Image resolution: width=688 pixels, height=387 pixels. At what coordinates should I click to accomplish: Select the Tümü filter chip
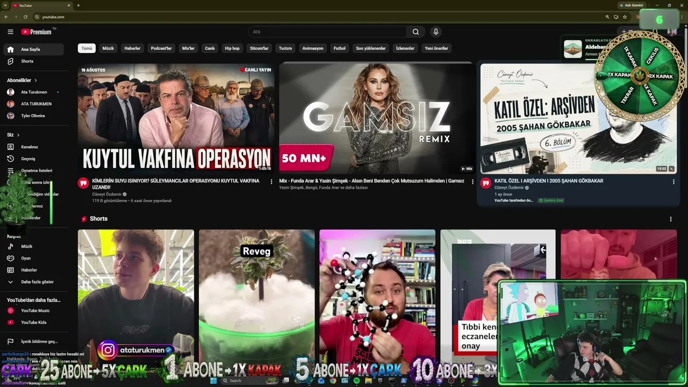click(x=87, y=48)
